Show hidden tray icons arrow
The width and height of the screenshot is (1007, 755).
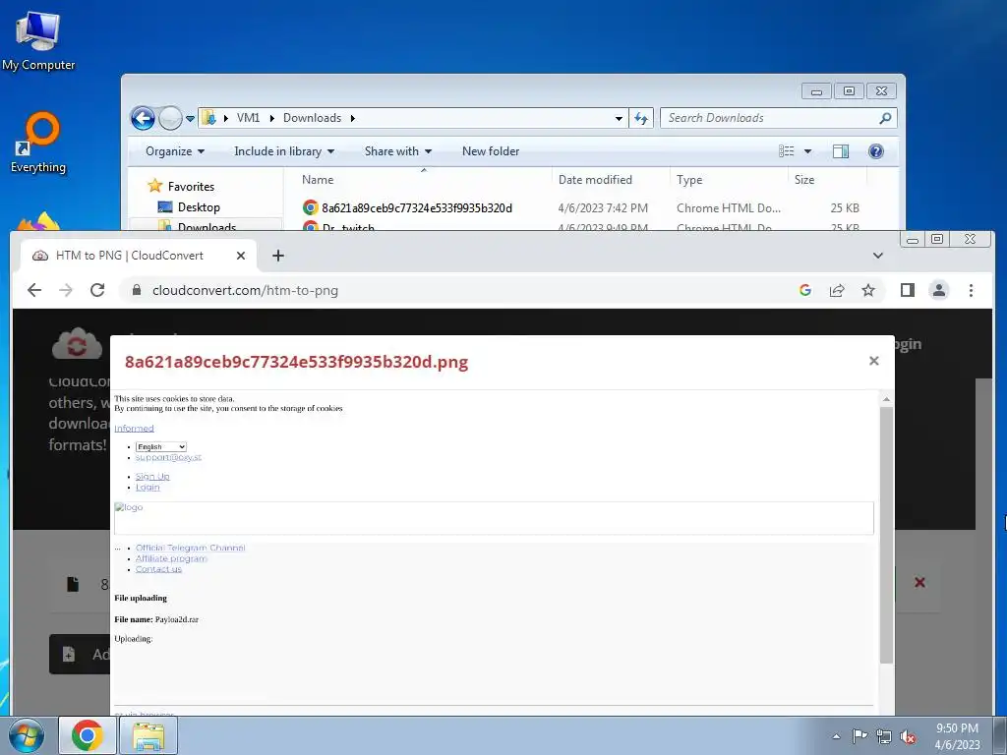click(x=836, y=736)
